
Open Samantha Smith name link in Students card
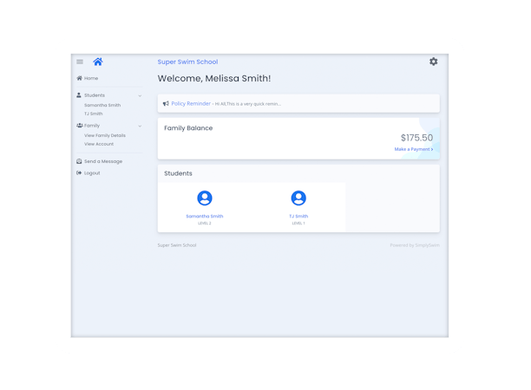[x=205, y=216]
